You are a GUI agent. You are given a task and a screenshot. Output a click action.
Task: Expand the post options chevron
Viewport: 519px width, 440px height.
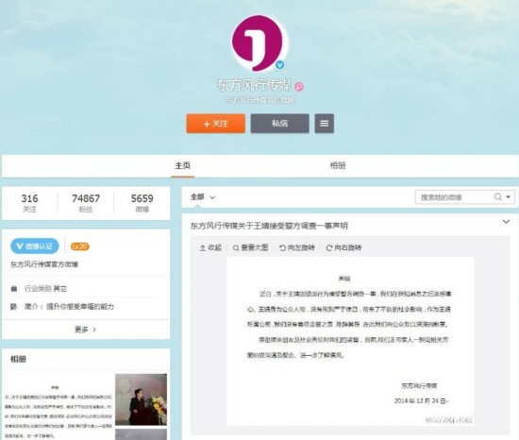506,222
